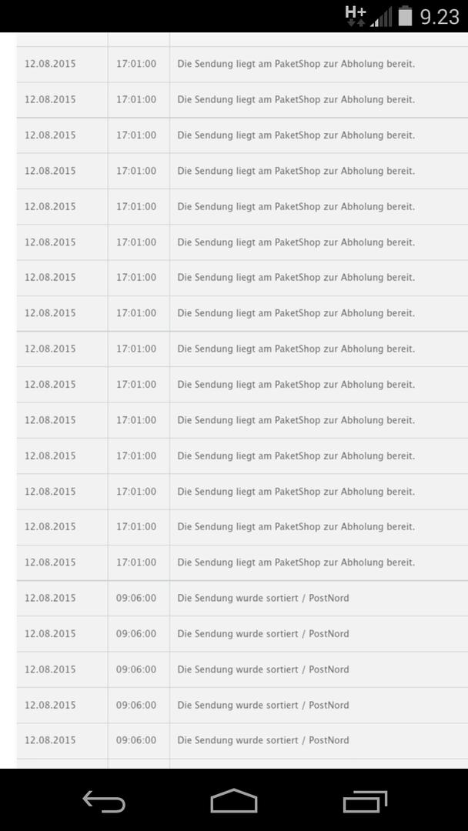
Task: Open the recent apps overview
Action: click(365, 802)
